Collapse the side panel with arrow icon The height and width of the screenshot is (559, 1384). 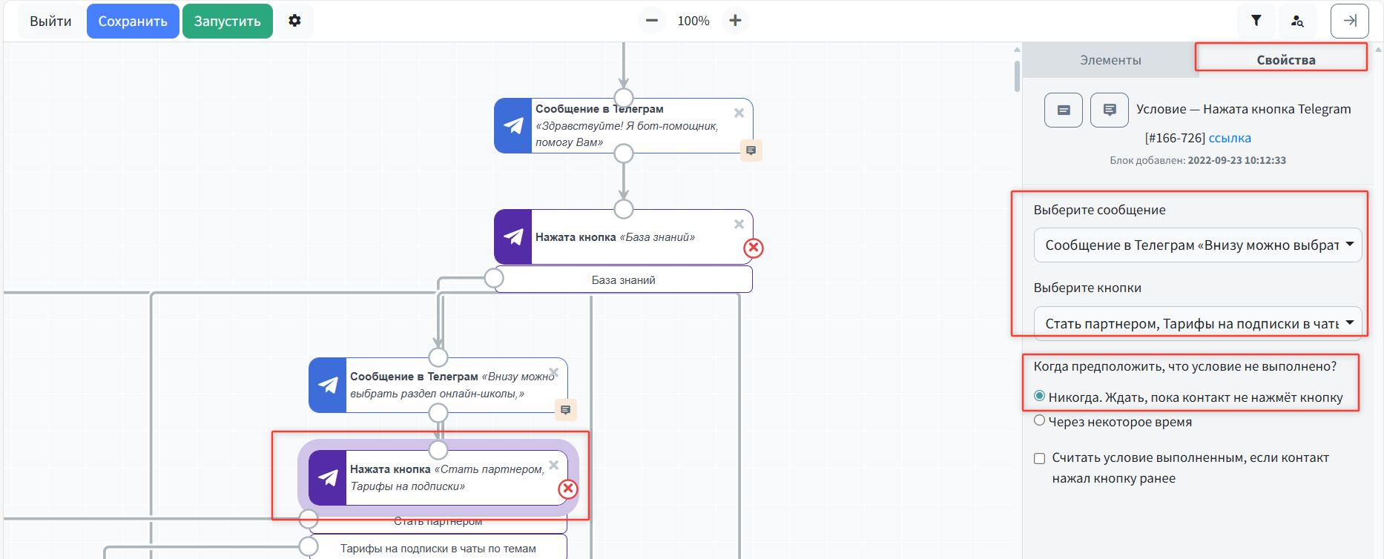click(x=1349, y=21)
